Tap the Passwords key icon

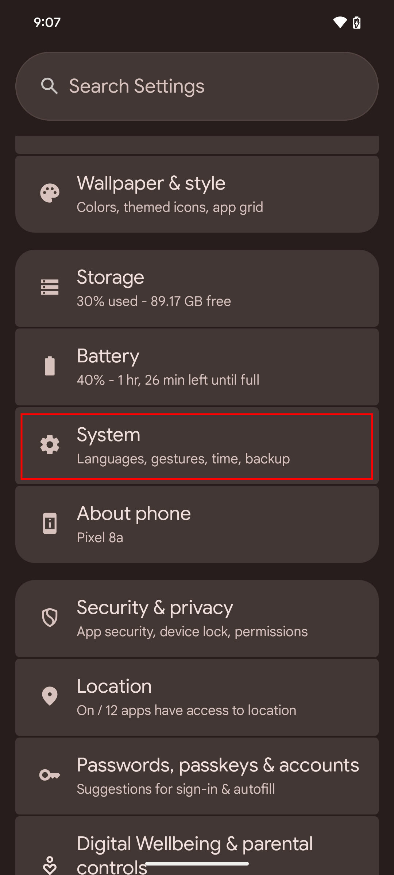(50, 775)
